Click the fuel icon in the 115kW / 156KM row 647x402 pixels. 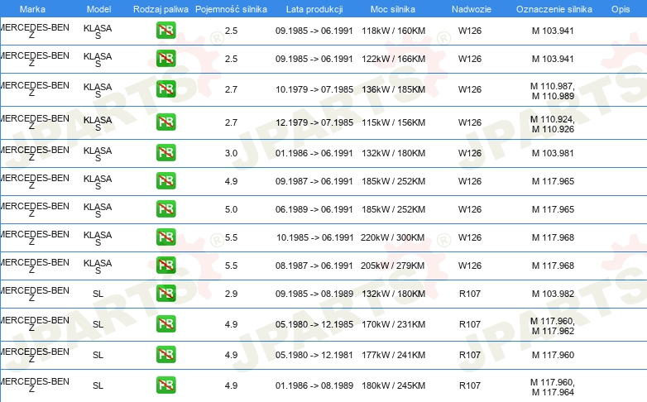pyautogui.click(x=165, y=122)
